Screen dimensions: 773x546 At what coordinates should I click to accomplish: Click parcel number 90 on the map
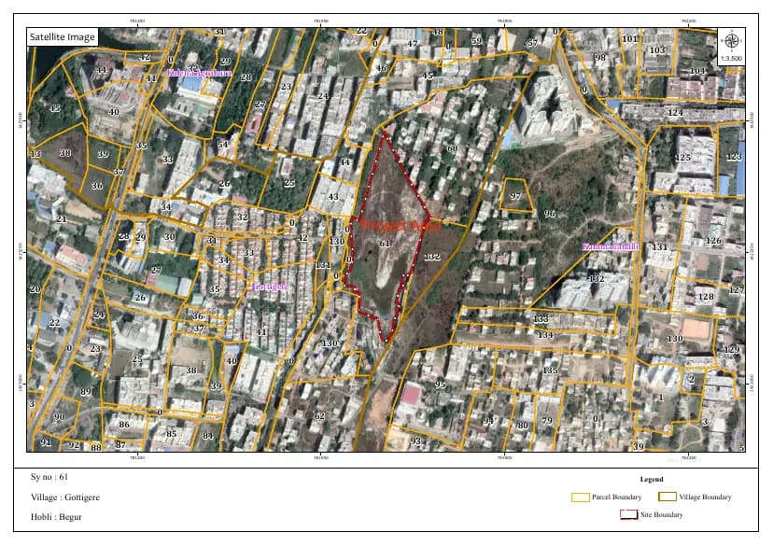click(x=59, y=417)
